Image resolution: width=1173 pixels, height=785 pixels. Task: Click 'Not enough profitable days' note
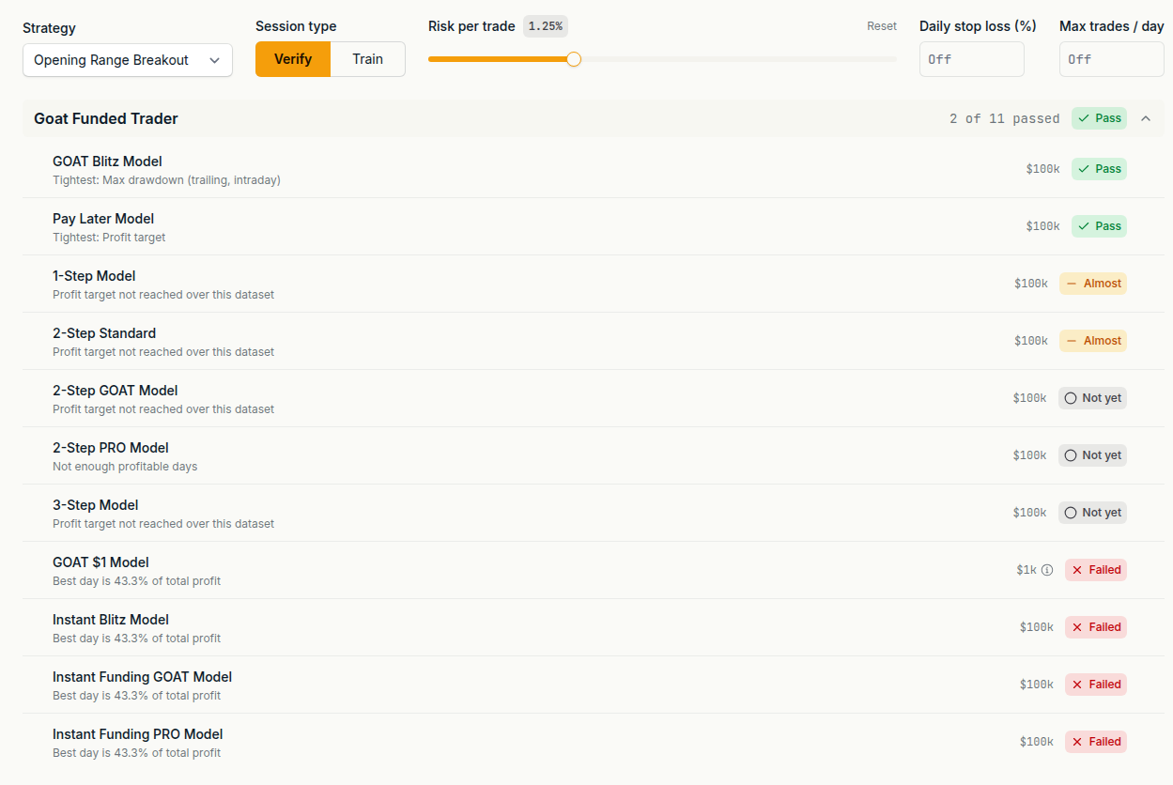pos(125,467)
